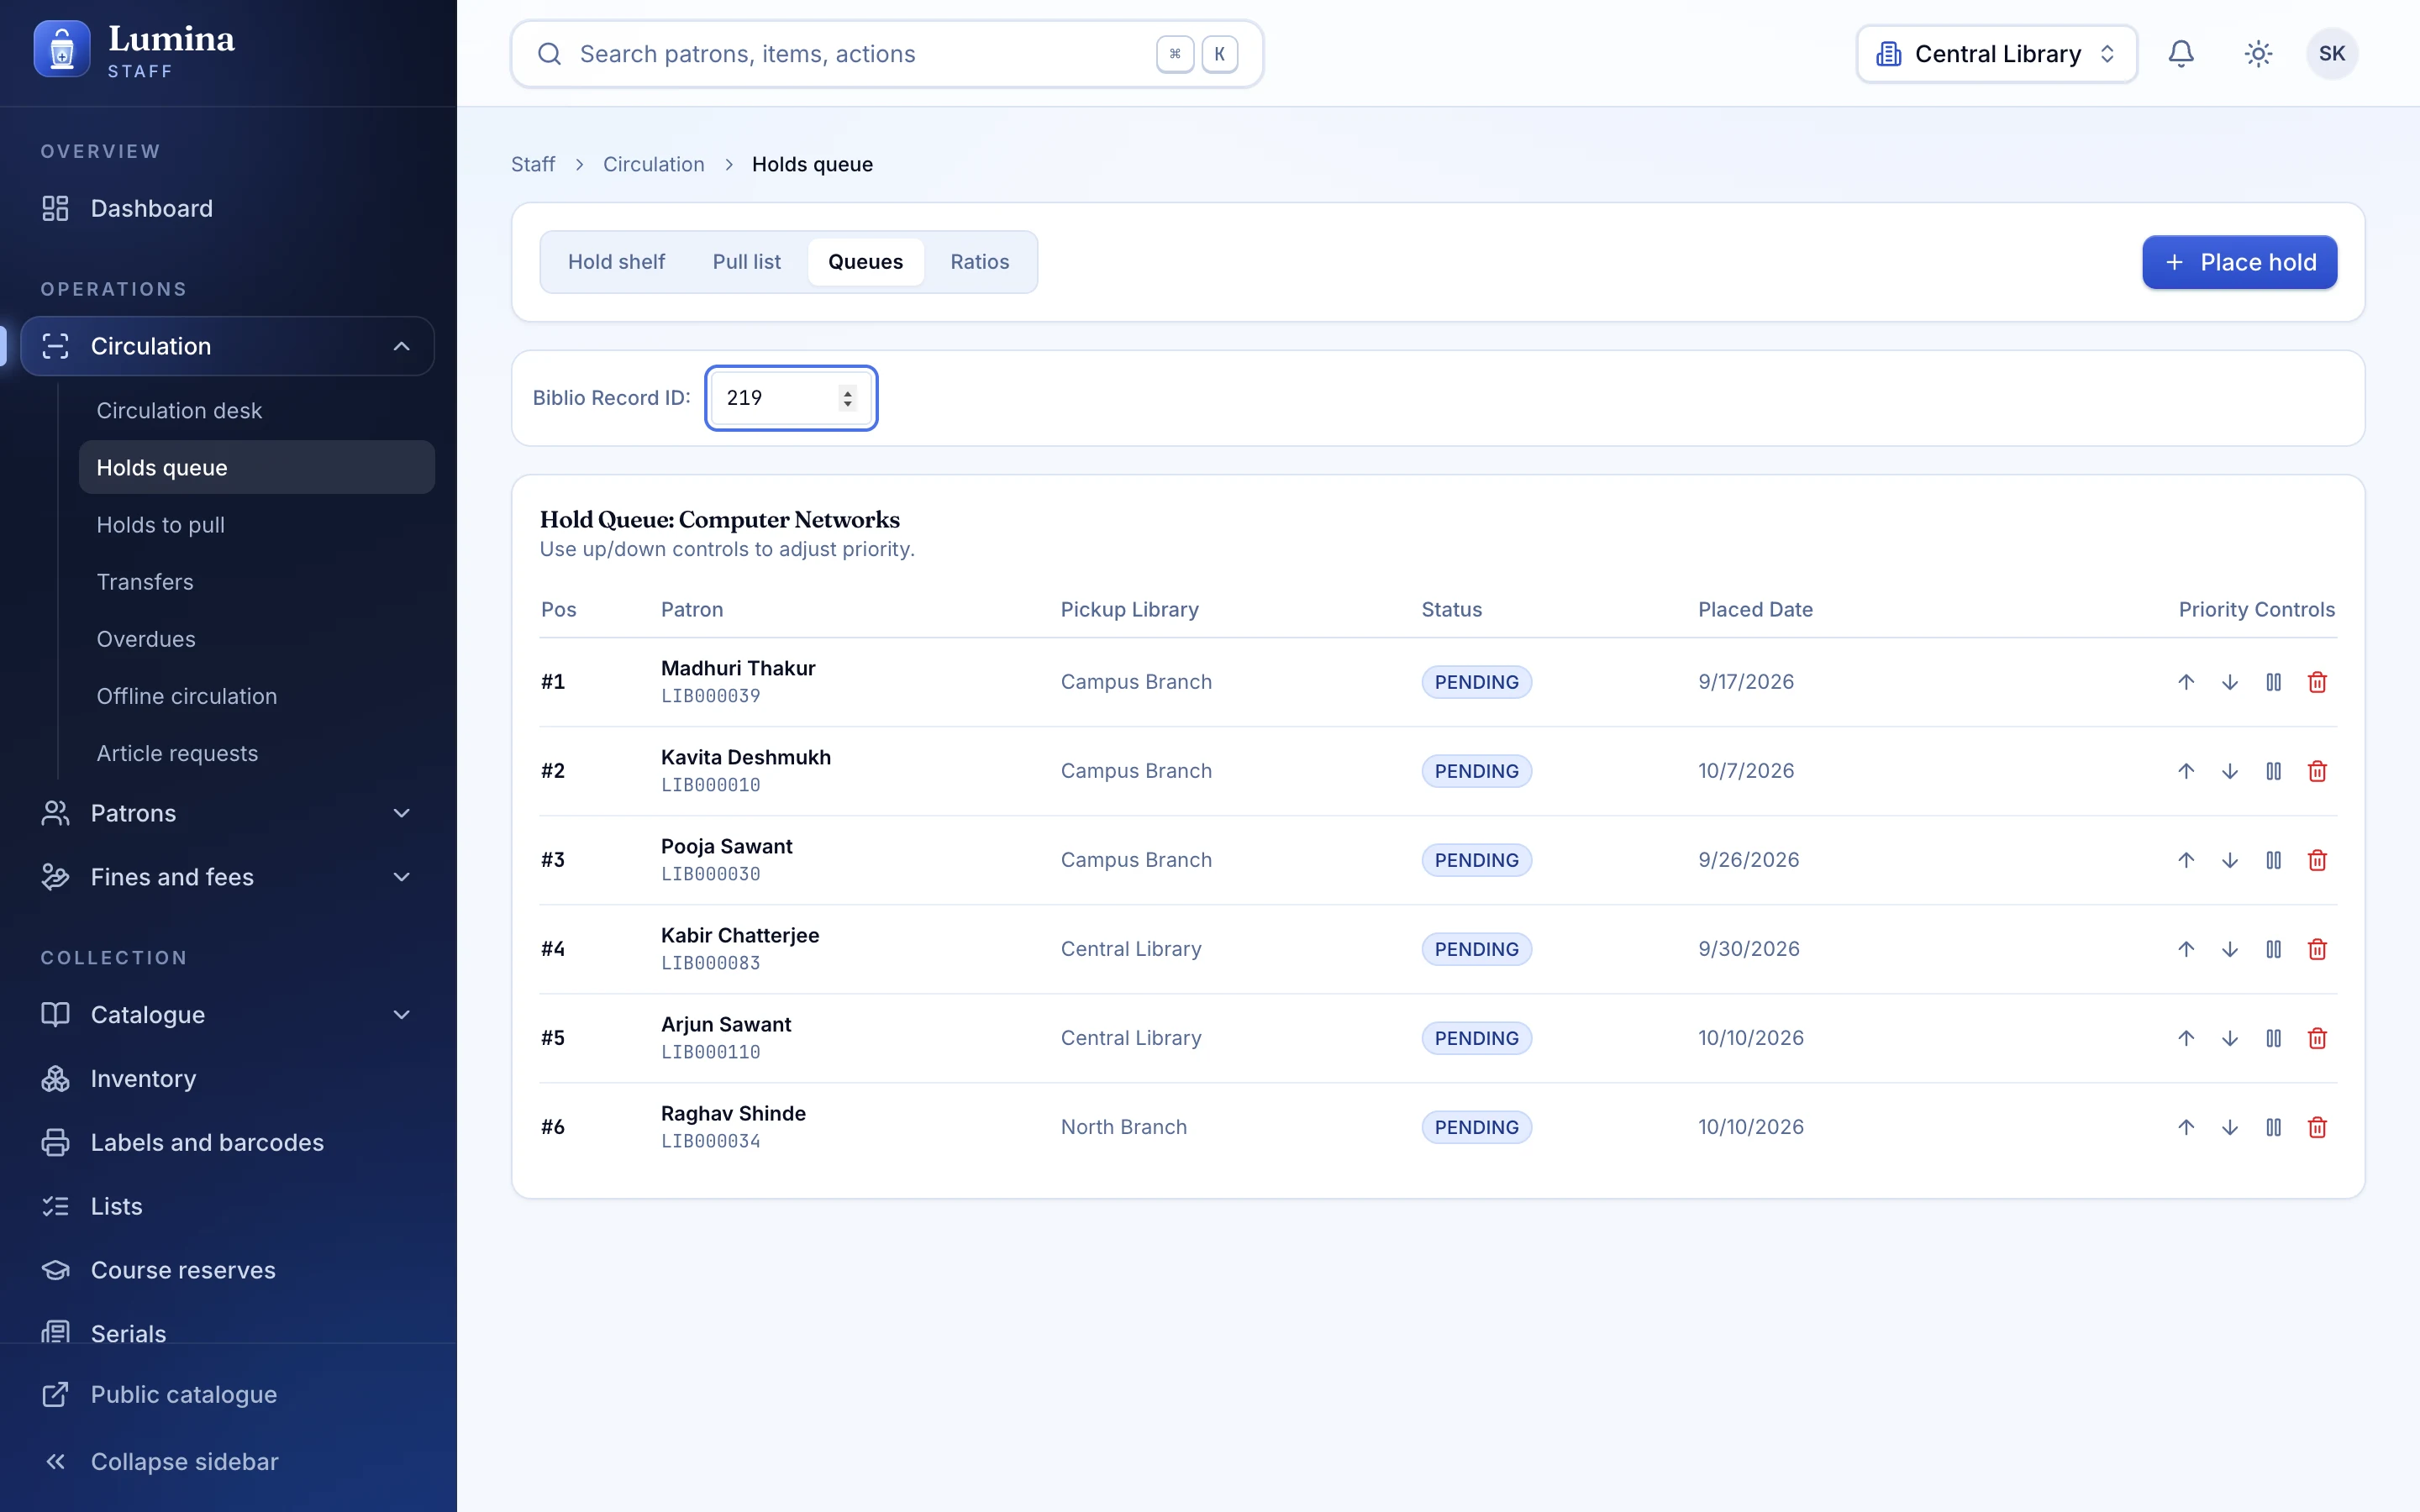Image resolution: width=2420 pixels, height=1512 pixels.
Task: Open the Central Library branch selector
Action: coord(1996,54)
